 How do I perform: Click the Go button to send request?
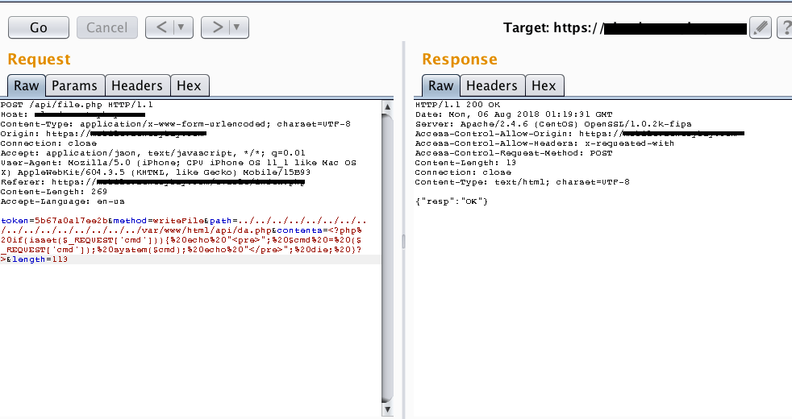coord(38,27)
